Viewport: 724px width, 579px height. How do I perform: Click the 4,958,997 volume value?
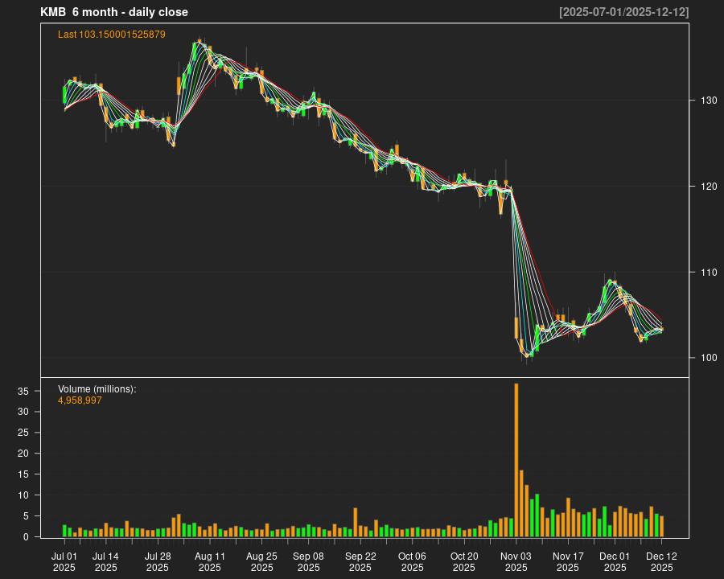(80, 400)
